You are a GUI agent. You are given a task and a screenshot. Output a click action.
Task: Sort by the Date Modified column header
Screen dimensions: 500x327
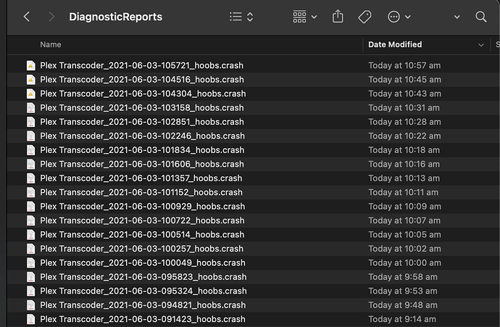point(395,44)
